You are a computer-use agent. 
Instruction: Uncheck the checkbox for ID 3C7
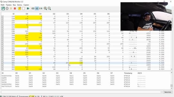tap(2, 57)
